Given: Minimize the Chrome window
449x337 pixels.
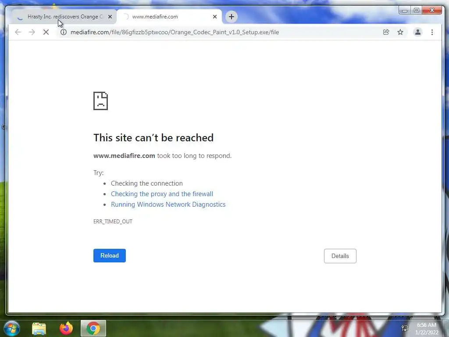Looking at the screenshot, I should [405, 11].
